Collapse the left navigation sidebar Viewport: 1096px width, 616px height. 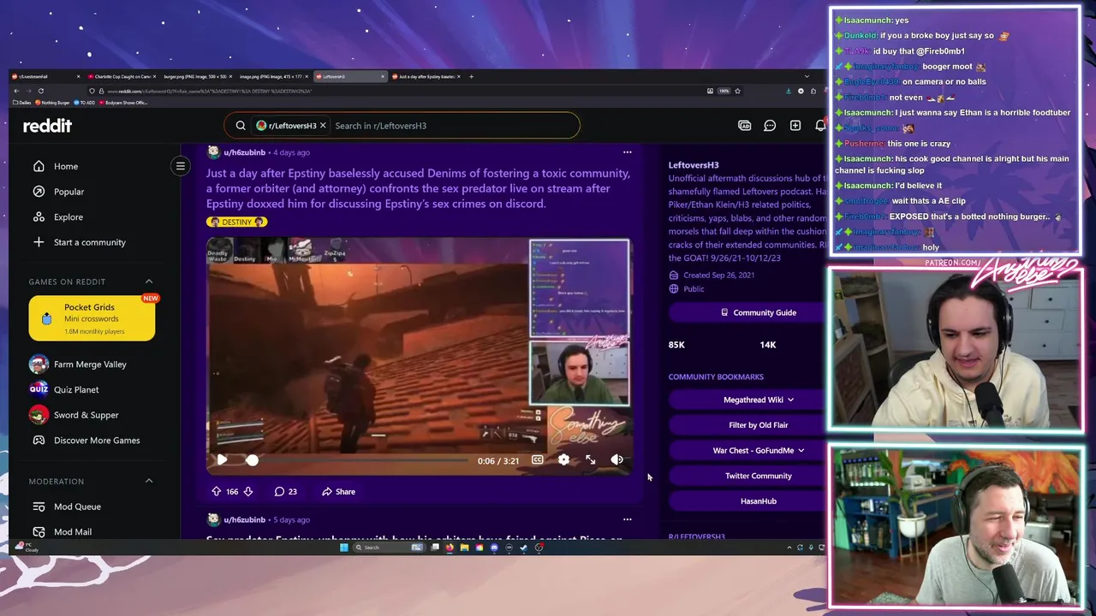(x=181, y=166)
